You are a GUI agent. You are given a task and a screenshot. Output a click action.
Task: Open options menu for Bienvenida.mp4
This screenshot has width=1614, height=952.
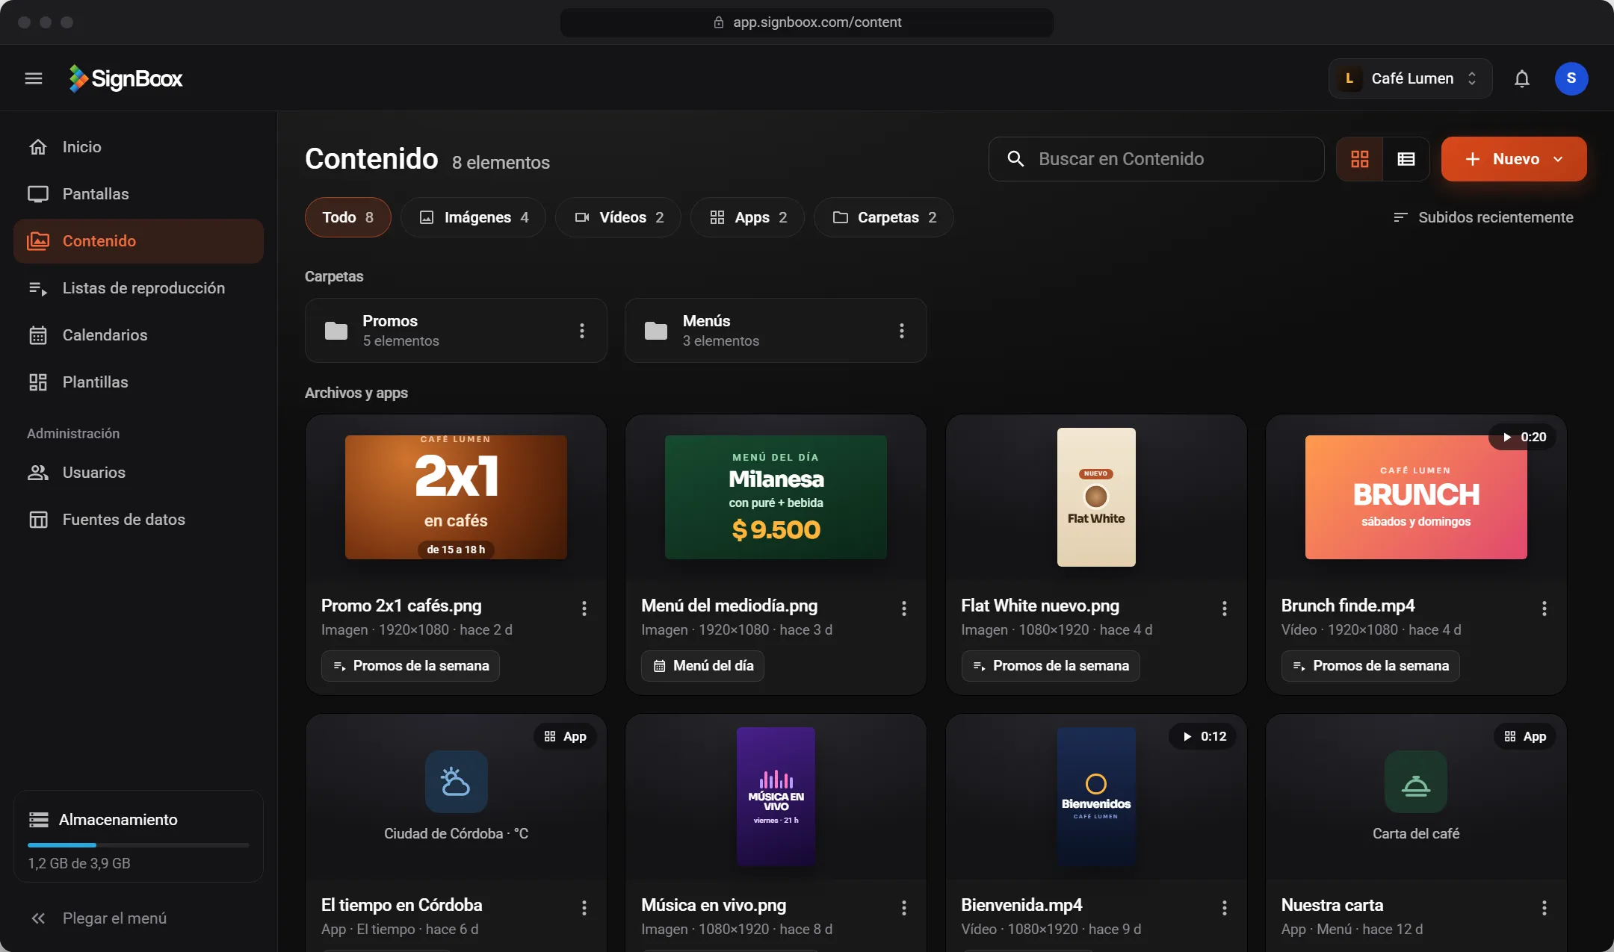(x=1225, y=908)
